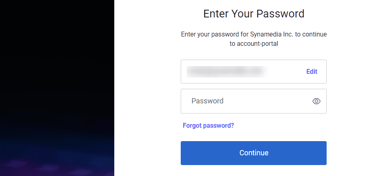Show password using the eye icon

[316, 101]
